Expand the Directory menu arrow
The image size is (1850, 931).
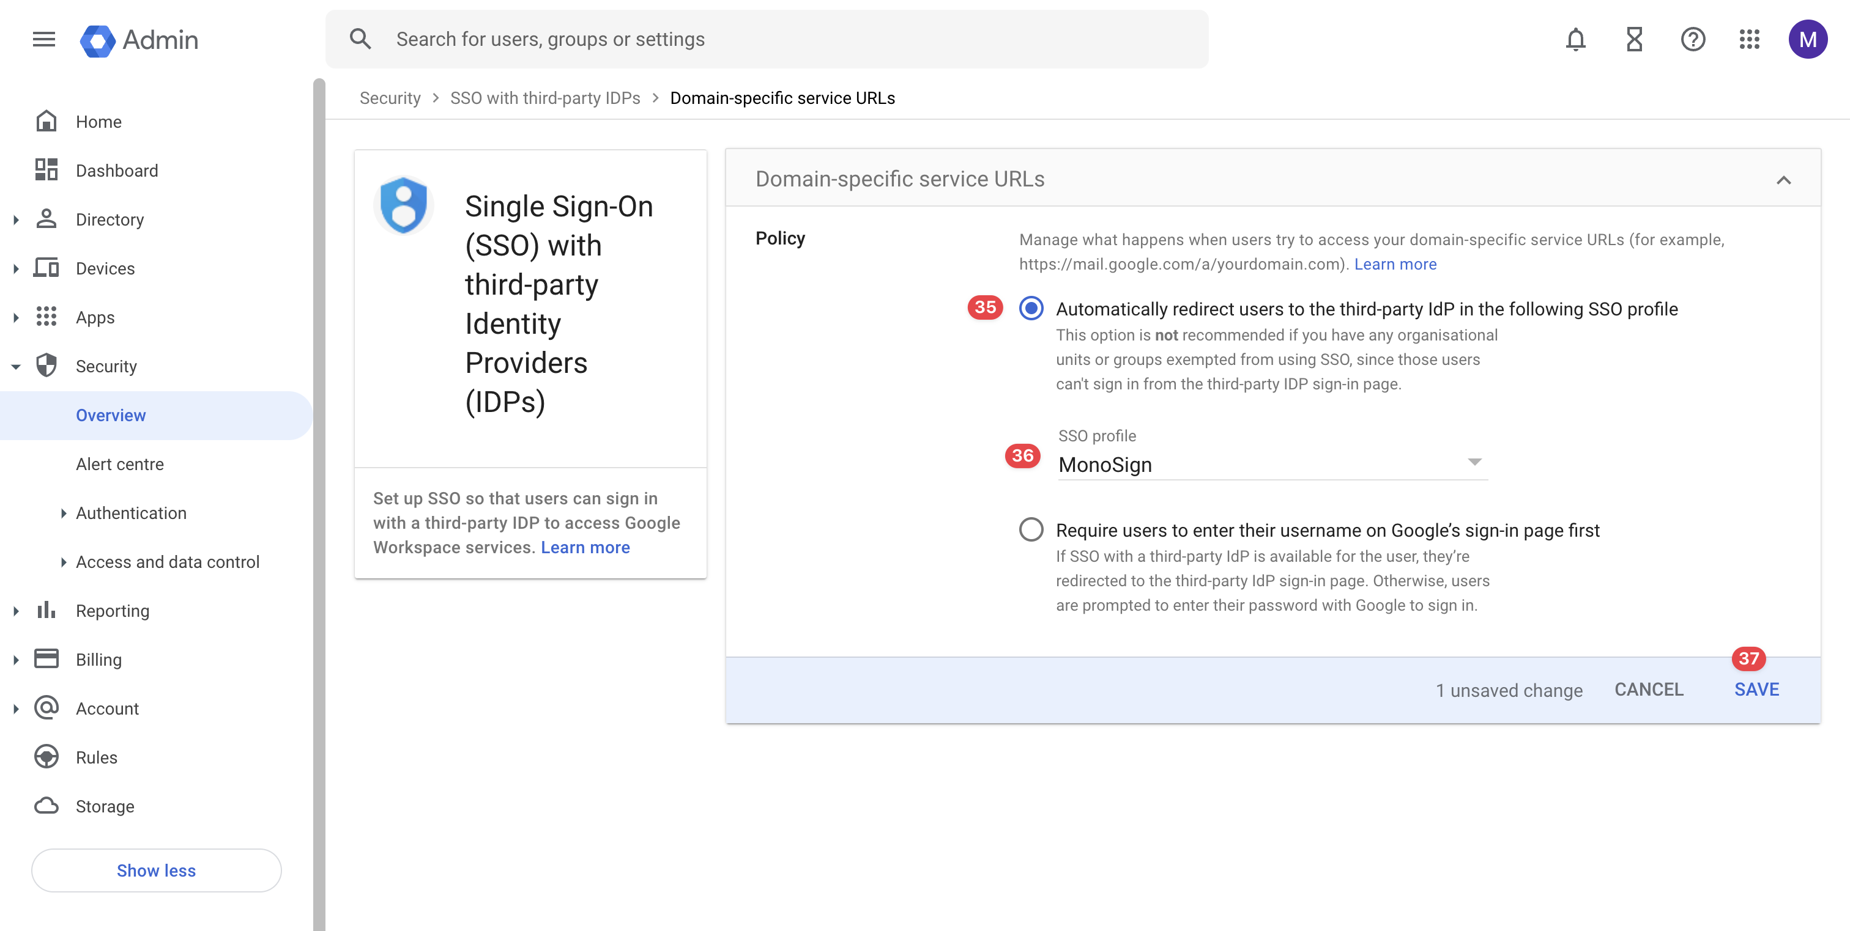point(16,219)
